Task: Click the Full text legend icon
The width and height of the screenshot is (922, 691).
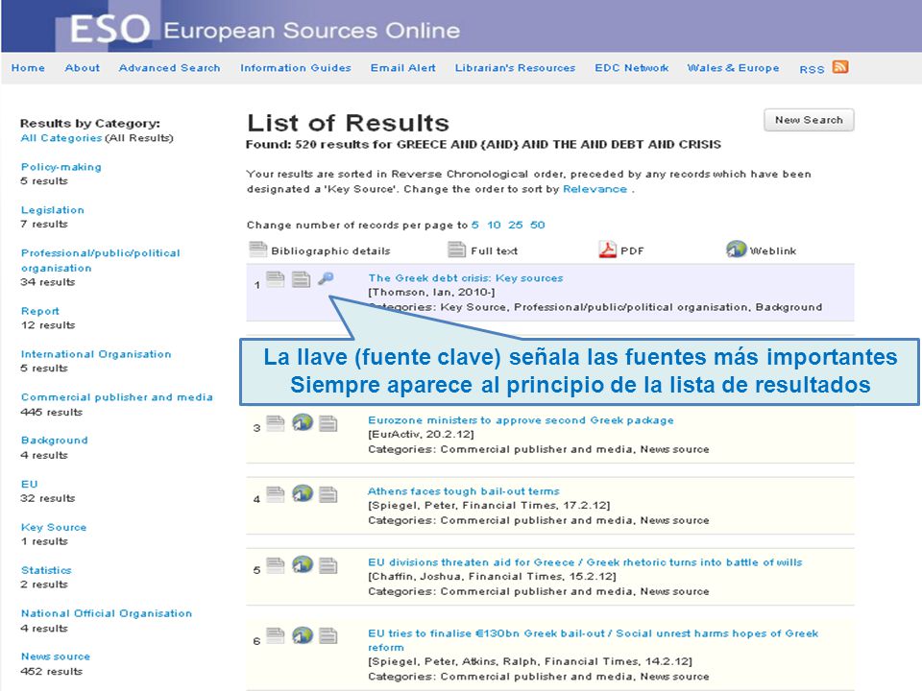Action: click(x=457, y=250)
